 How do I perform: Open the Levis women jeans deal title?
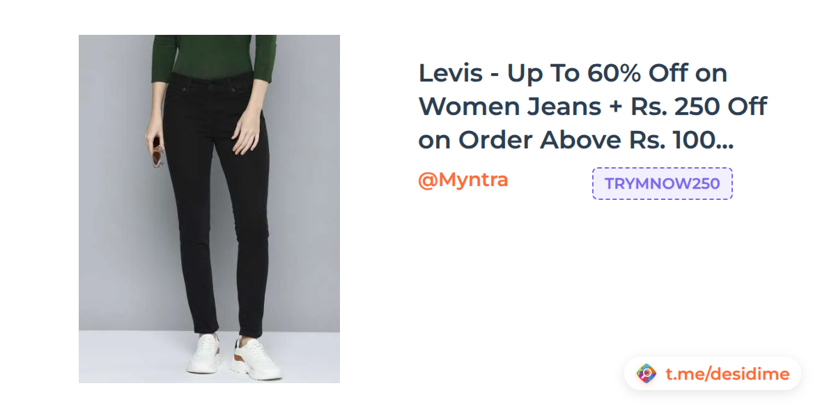point(592,107)
